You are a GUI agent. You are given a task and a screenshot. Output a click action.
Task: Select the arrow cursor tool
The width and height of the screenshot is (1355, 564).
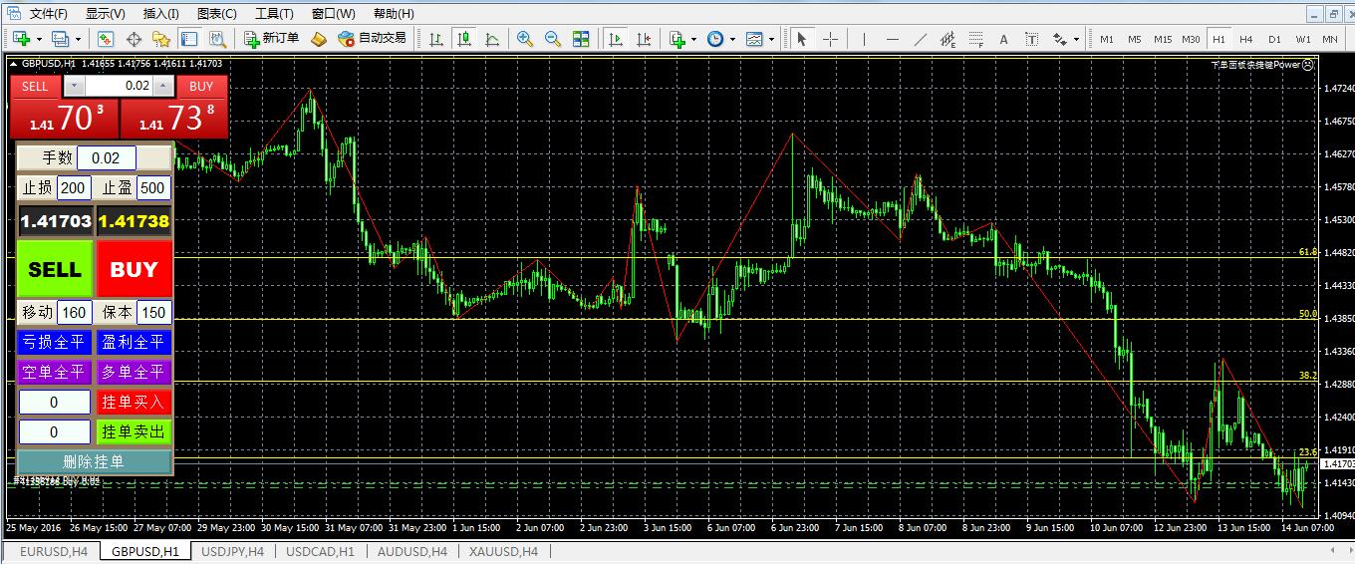[x=802, y=39]
